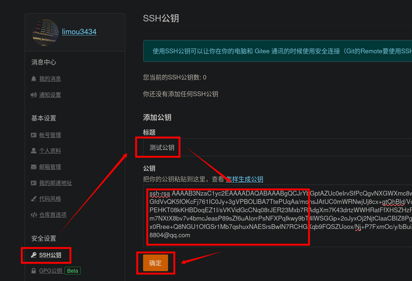Click the brush icon next to 代码风格

click(x=34, y=199)
